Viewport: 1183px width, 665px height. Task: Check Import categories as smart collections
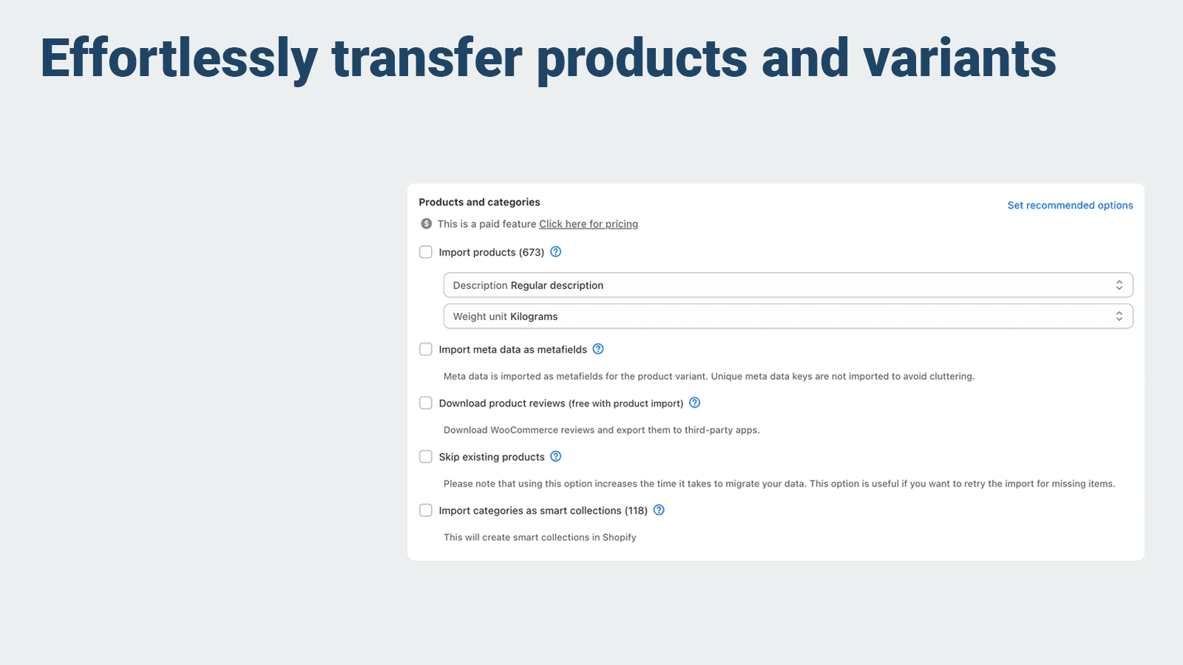coord(426,511)
